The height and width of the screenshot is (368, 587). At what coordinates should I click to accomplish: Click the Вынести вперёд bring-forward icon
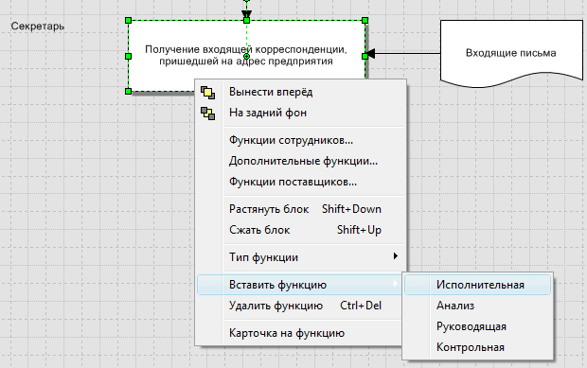tap(207, 93)
